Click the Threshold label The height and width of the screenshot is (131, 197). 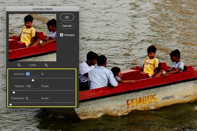tap(17, 98)
